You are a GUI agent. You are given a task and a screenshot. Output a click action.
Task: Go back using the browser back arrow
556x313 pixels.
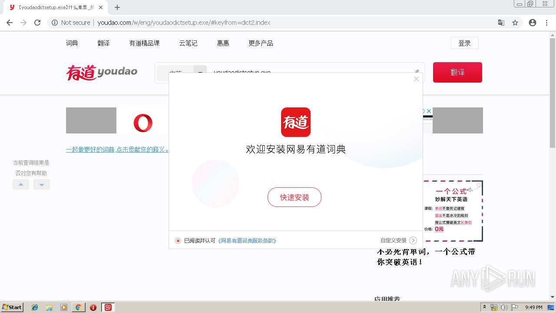point(10,23)
